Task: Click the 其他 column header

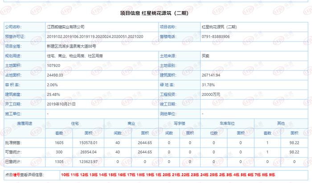Action: (x=281, y=123)
